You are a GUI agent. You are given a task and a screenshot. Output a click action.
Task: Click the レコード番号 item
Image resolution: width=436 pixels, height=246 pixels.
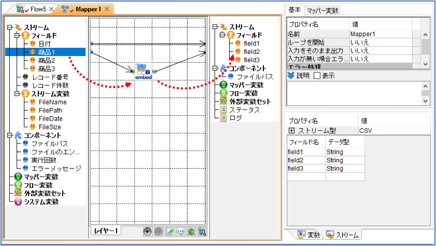click(50, 77)
